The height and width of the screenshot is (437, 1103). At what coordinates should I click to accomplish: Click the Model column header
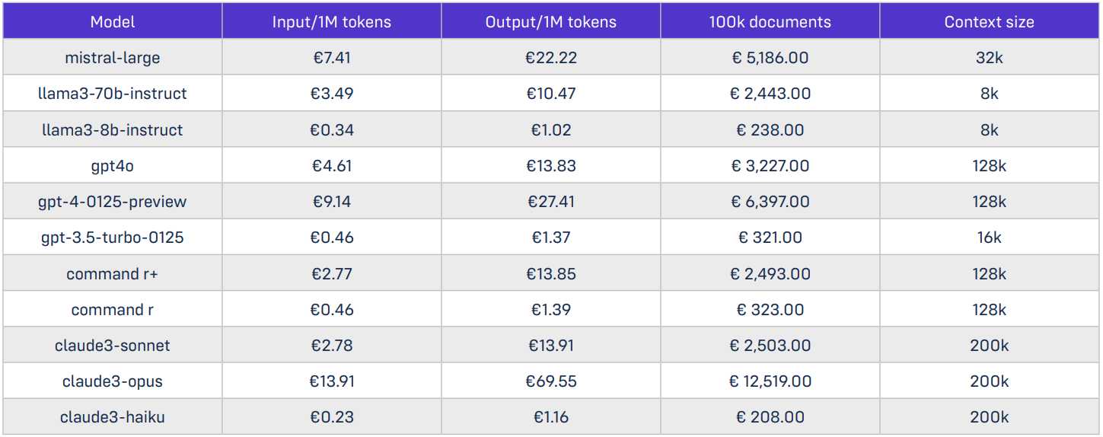click(113, 21)
